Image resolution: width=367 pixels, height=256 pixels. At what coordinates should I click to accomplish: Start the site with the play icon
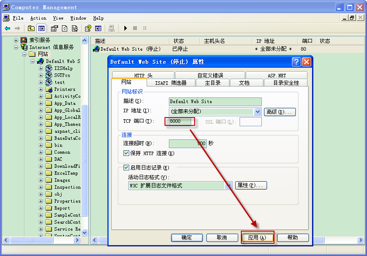click(125, 28)
